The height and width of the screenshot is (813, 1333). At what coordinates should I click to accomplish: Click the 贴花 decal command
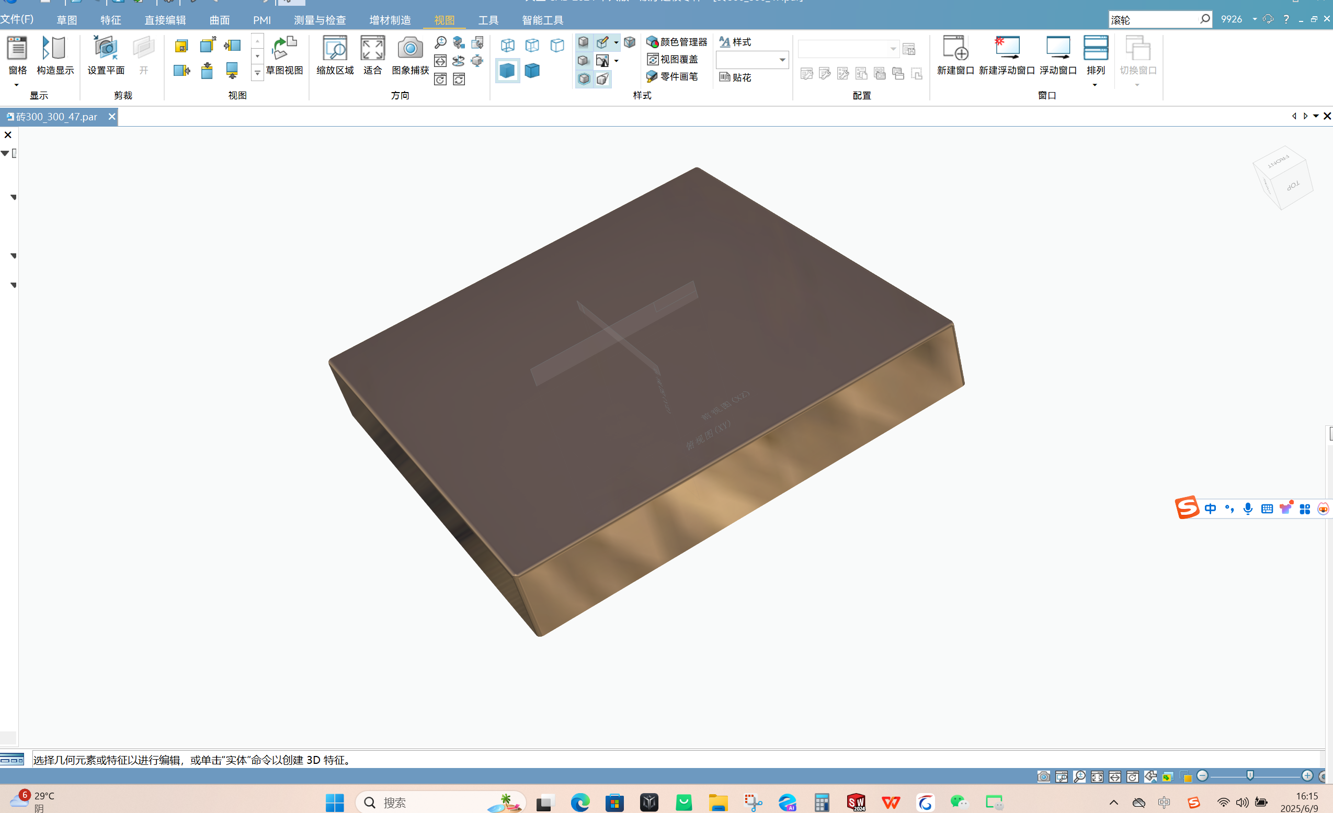(735, 77)
